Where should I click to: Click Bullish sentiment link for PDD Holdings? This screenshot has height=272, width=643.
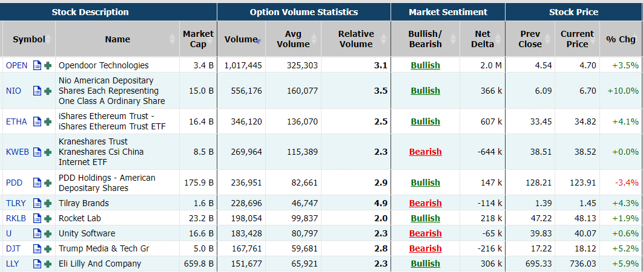(x=425, y=183)
